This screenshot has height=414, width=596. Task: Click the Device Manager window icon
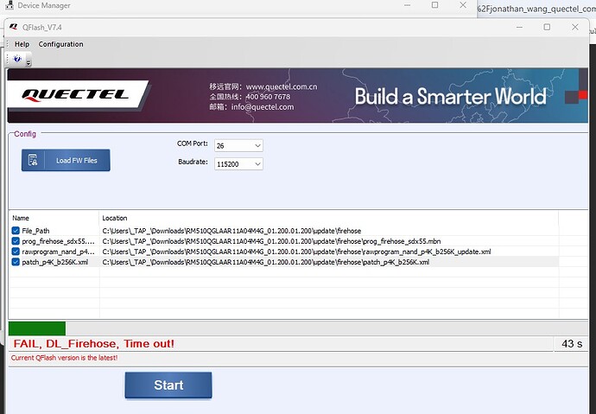tap(10, 5)
